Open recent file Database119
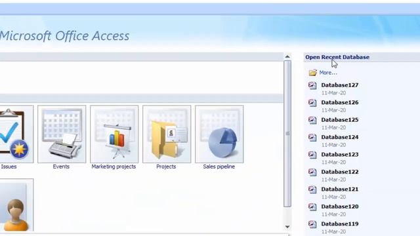This screenshot has height=236, width=420. click(340, 224)
